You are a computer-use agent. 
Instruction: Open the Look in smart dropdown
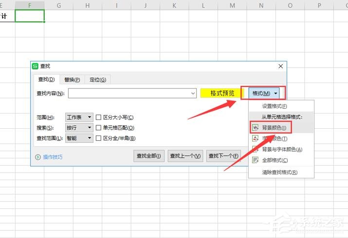pos(79,138)
